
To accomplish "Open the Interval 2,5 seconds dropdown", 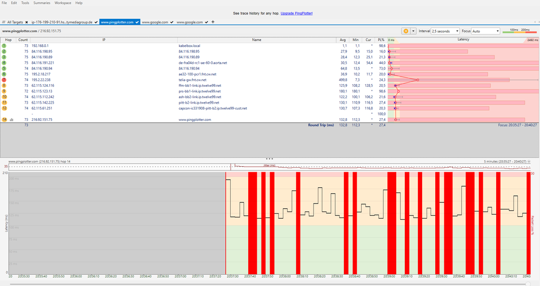I will (x=445, y=31).
